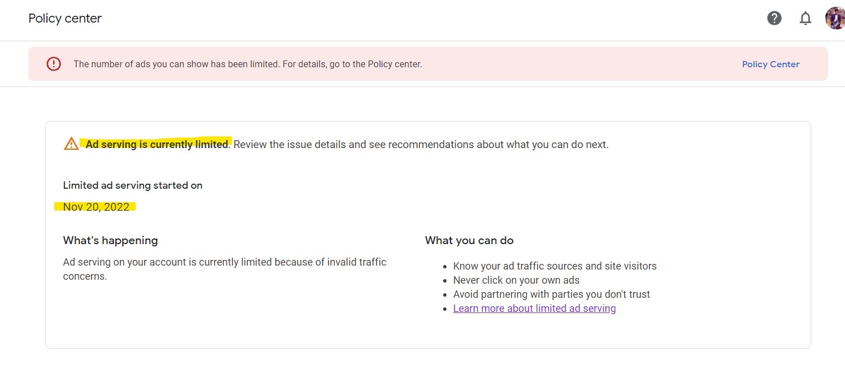Viewport: 845px width, 382px height.
Task: Click the orange warning triangle icon
Action: [x=71, y=144]
